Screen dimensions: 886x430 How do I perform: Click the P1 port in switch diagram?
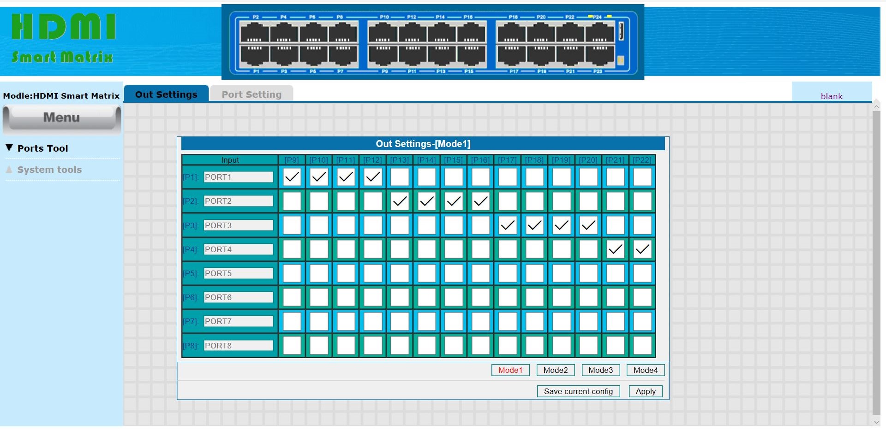click(254, 55)
